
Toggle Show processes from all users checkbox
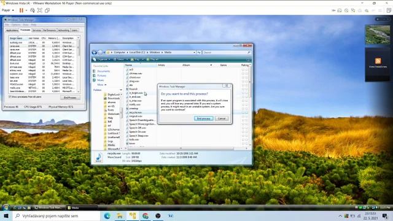[10, 97]
